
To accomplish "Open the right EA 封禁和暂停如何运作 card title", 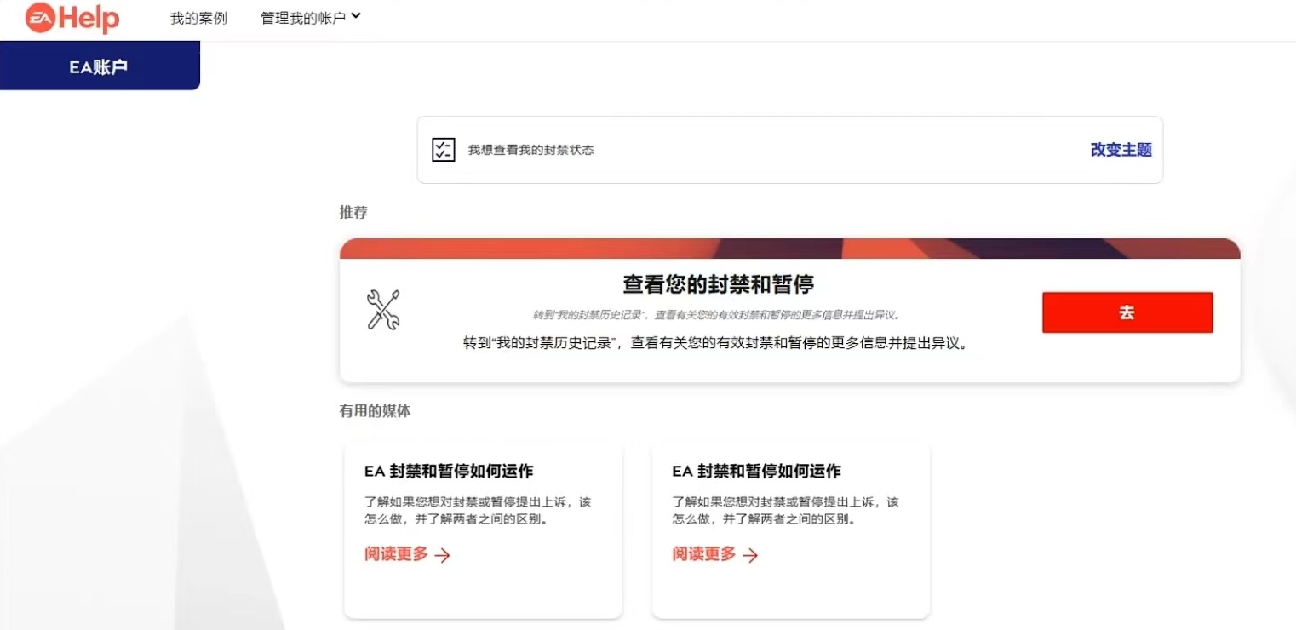I will point(756,471).
